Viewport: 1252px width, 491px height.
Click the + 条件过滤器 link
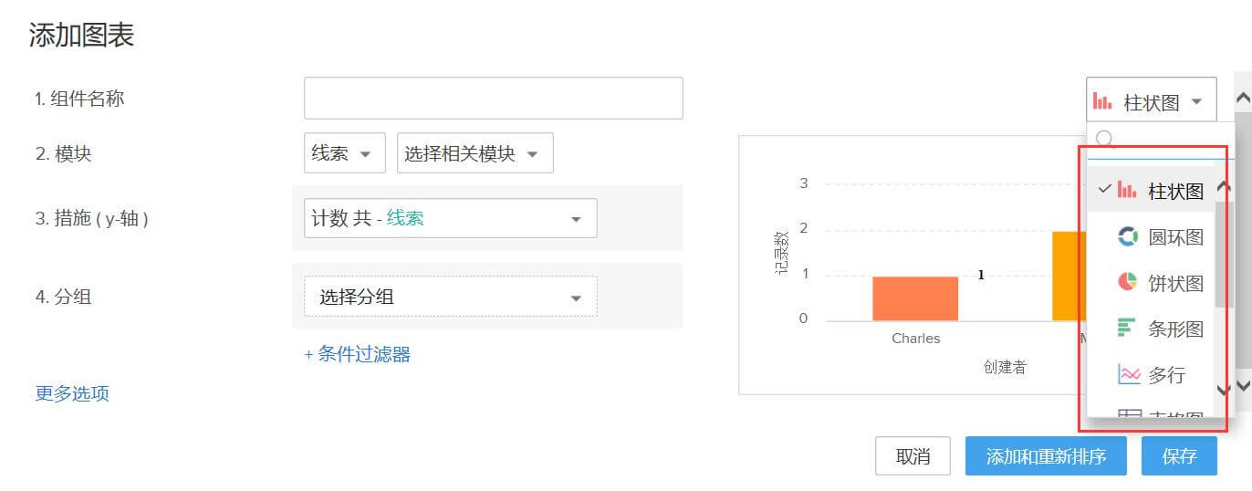point(358,354)
